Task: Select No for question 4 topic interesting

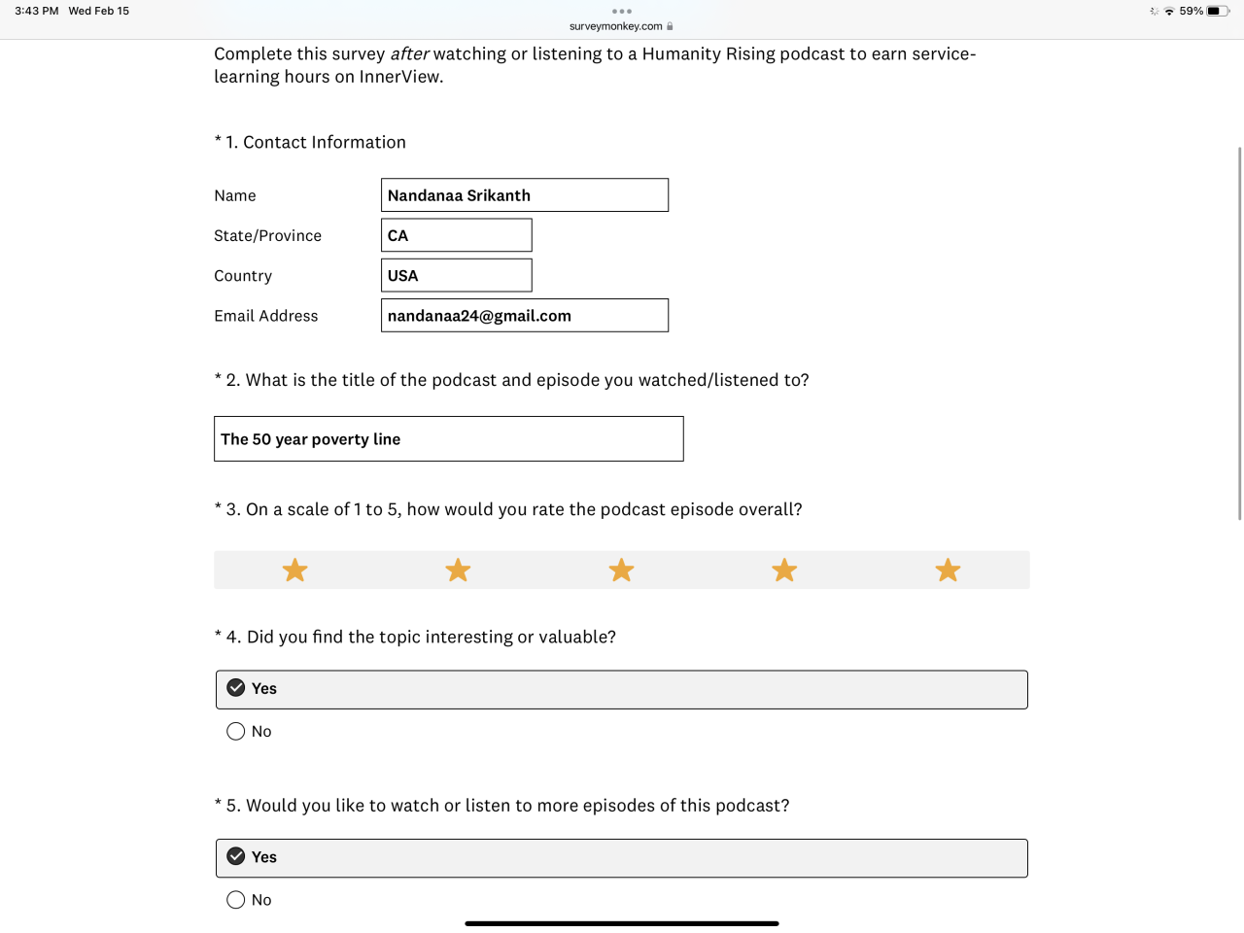Action: tap(236, 732)
